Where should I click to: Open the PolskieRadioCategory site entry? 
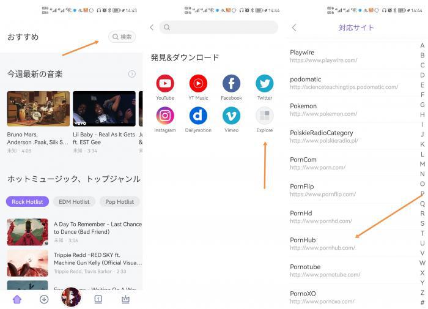(x=352, y=136)
